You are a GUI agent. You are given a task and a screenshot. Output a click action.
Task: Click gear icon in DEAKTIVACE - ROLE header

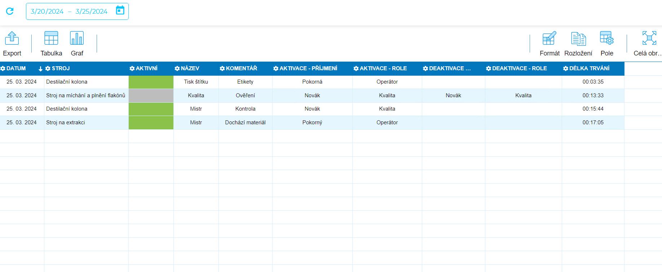point(489,68)
